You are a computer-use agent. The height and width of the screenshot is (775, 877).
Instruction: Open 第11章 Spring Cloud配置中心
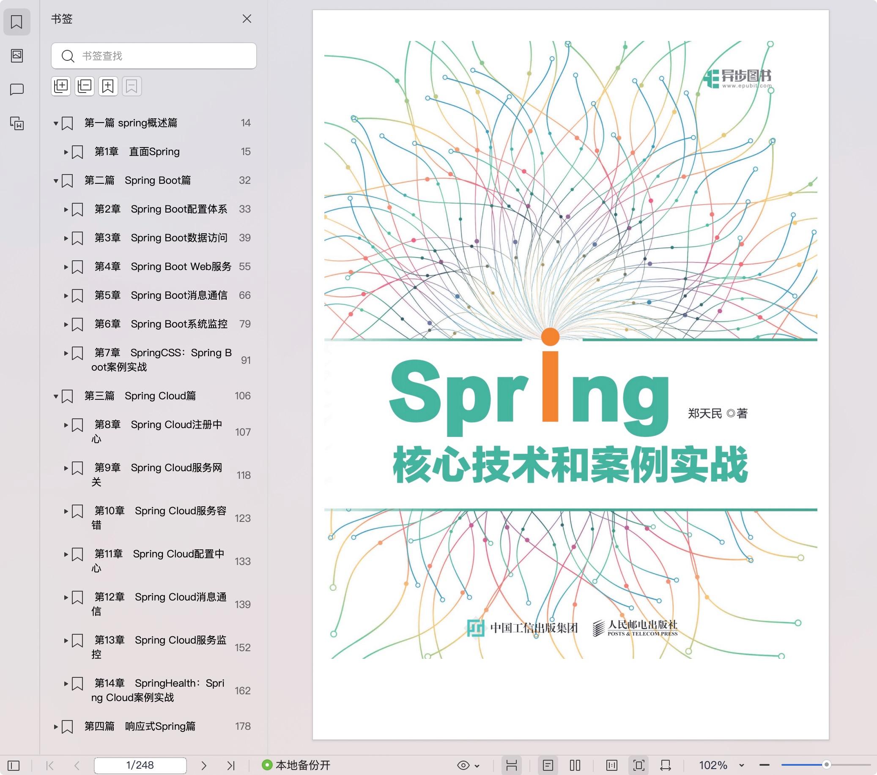(x=158, y=561)
